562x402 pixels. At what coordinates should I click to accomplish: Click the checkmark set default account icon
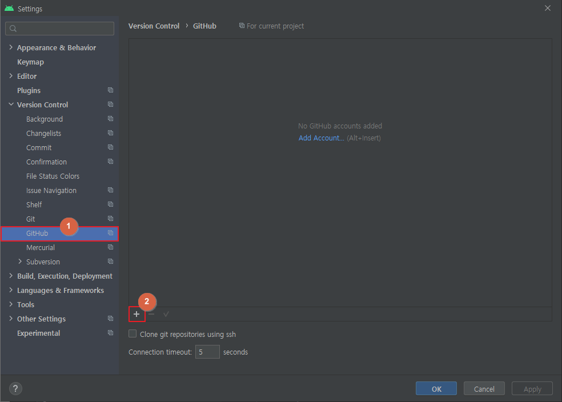pyautogui.click(x=166, y=314)
